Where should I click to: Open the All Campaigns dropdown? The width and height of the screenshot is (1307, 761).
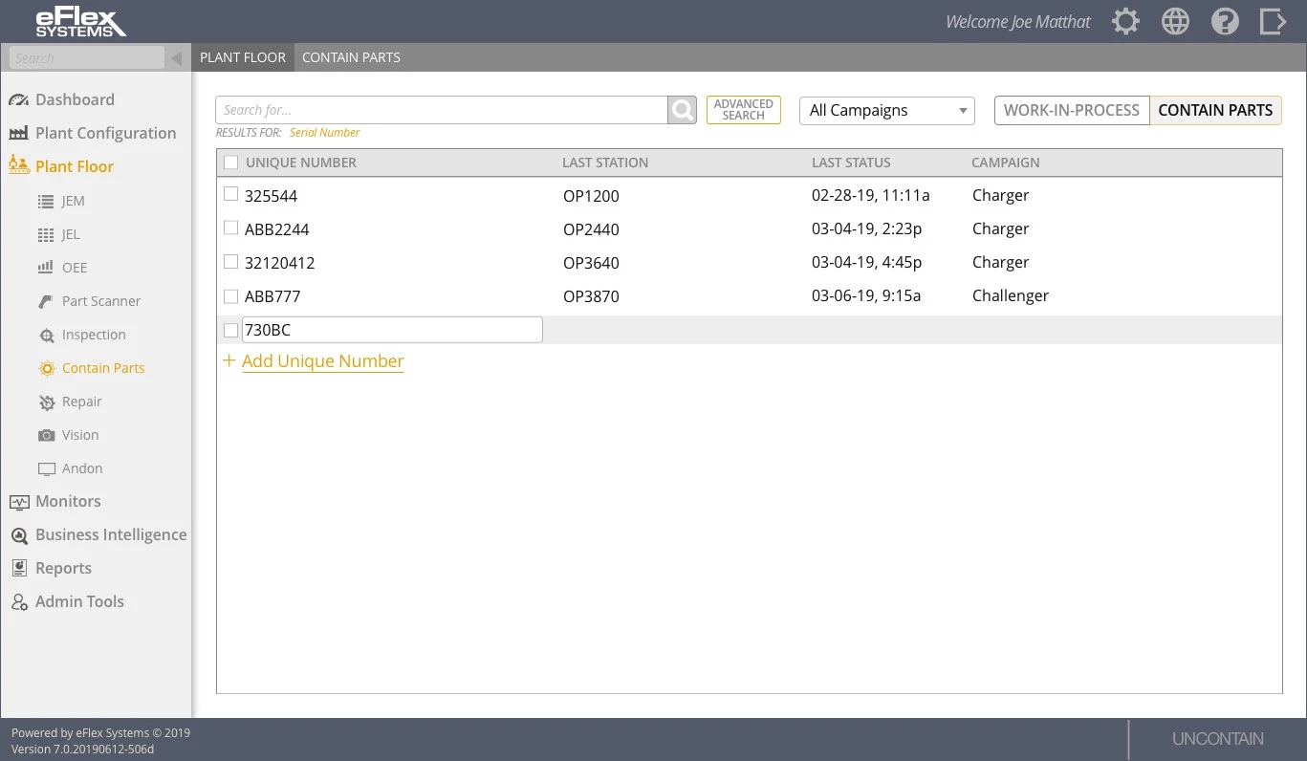pos(886,111)
